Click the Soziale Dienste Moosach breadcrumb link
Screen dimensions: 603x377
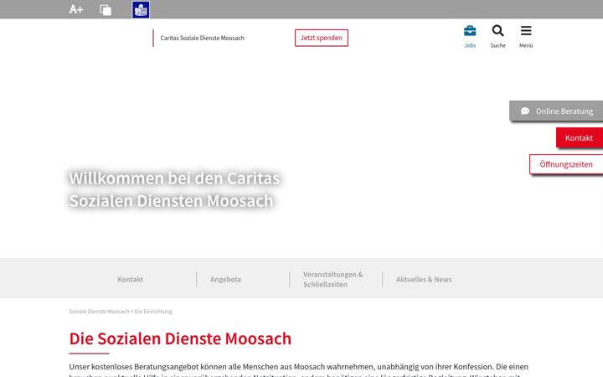click(99, 311)
